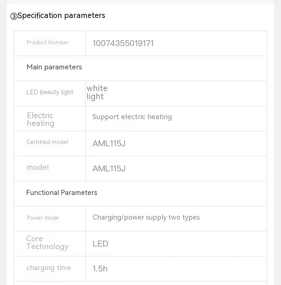Click the Electric heating label
The width and height of the screenshot is (281, 285).
point(41,119)
